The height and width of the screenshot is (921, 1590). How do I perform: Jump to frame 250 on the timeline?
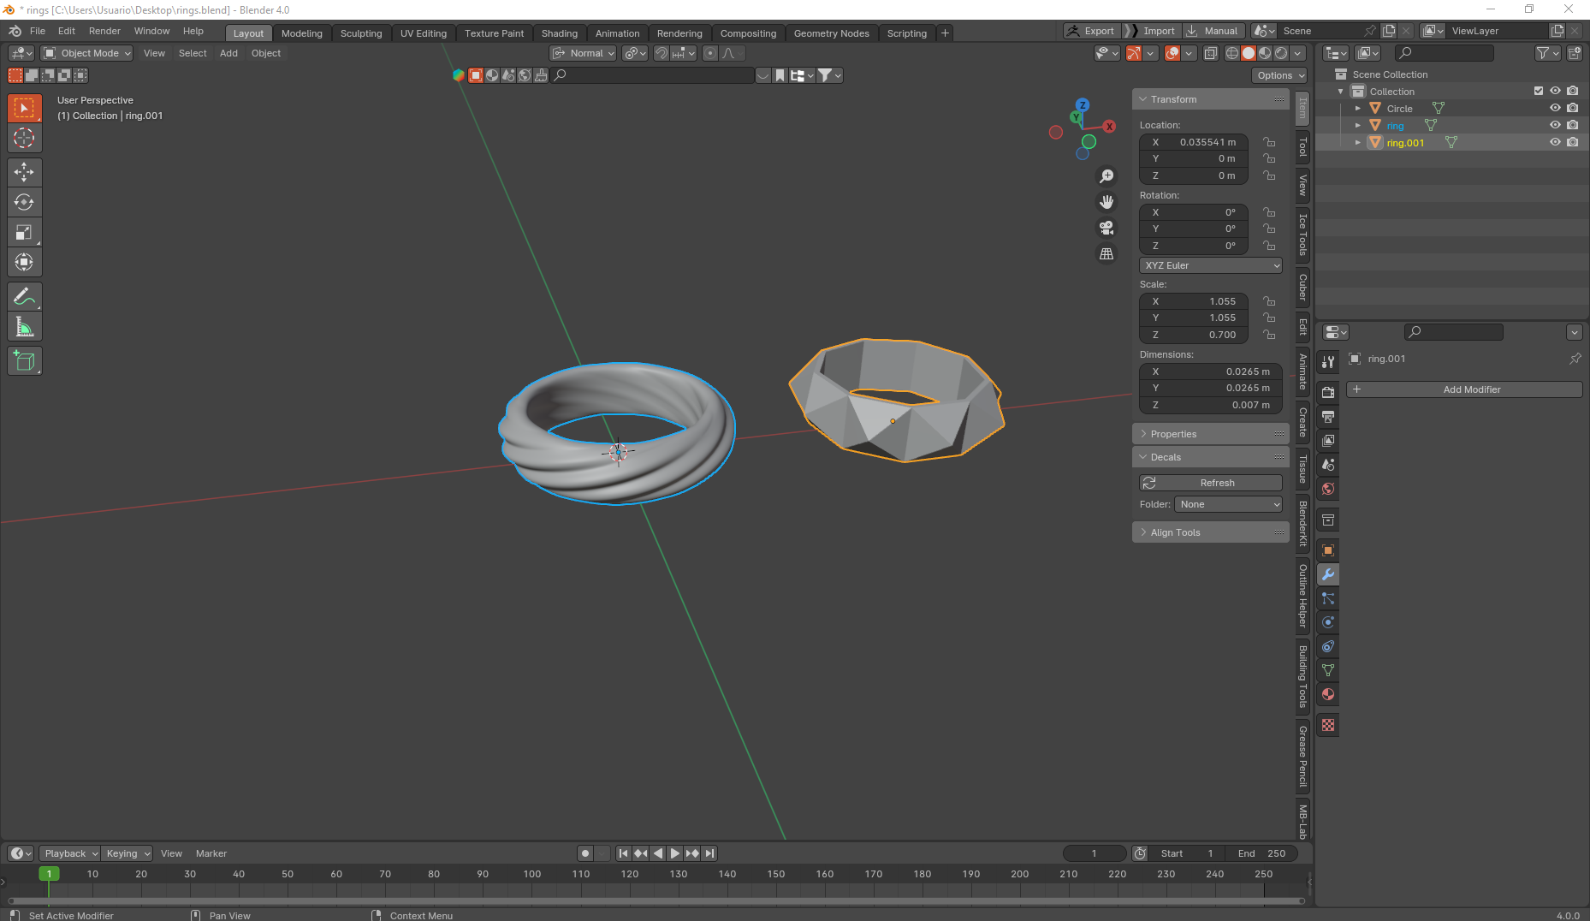pos(1264,874)
